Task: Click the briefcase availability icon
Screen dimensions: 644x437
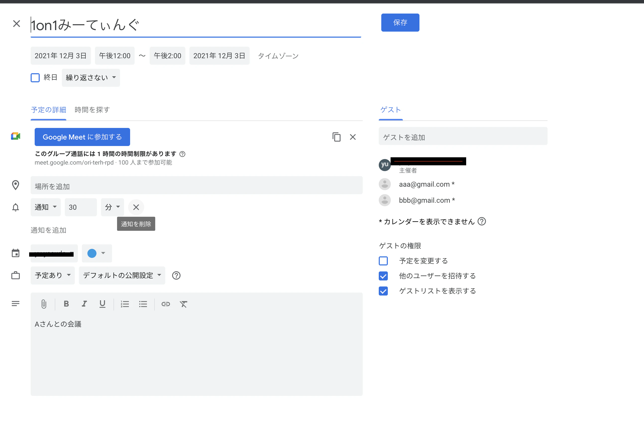Action: tap(16, 275)
